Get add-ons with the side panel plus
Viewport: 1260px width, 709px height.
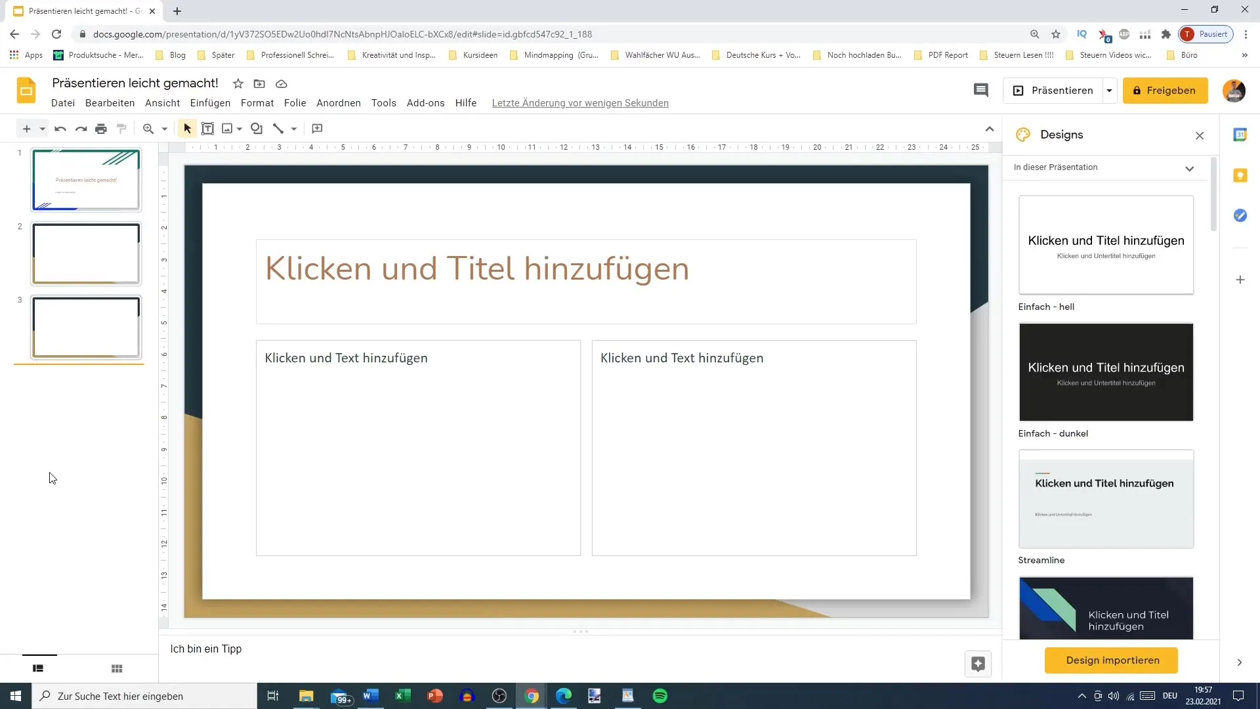tap(1240, 280)
